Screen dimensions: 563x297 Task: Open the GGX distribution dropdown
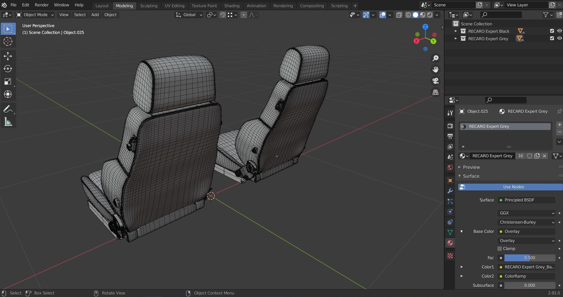click(526, 213)
